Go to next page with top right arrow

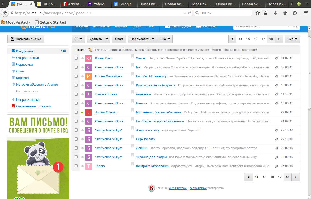pos(279,39)
